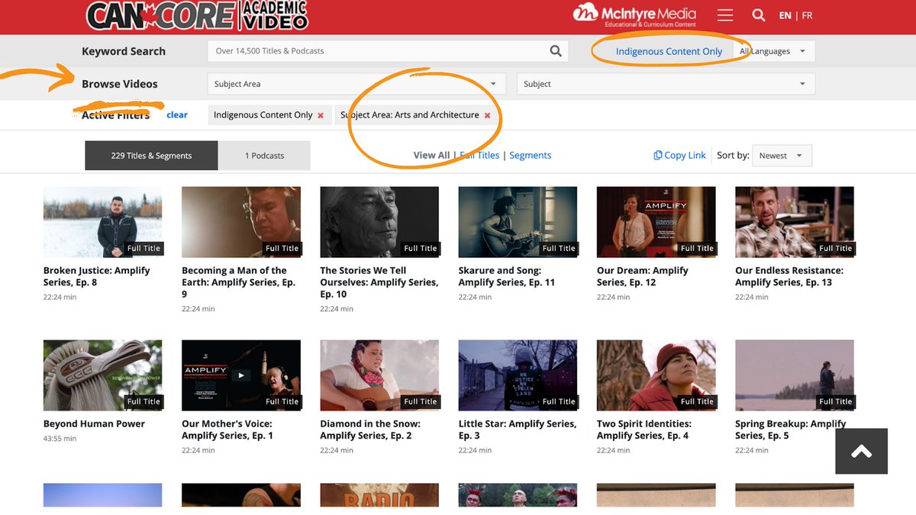
Task: Enable the Indigenous Content Only filter
Action: (668, 50)
